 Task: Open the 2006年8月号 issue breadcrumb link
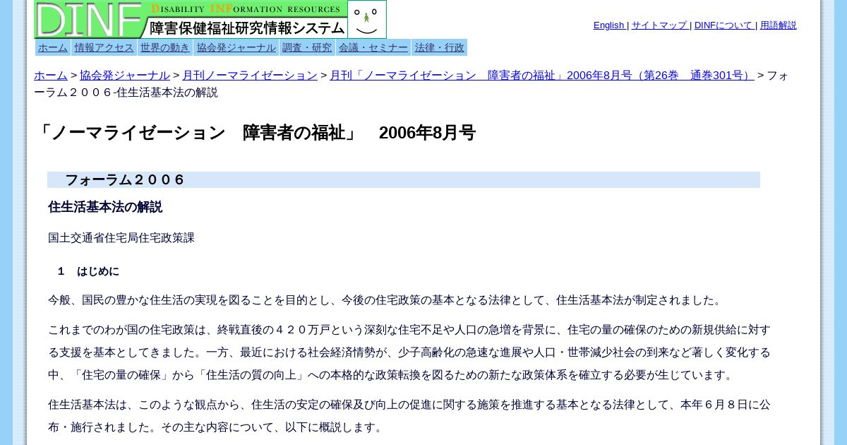542,76
